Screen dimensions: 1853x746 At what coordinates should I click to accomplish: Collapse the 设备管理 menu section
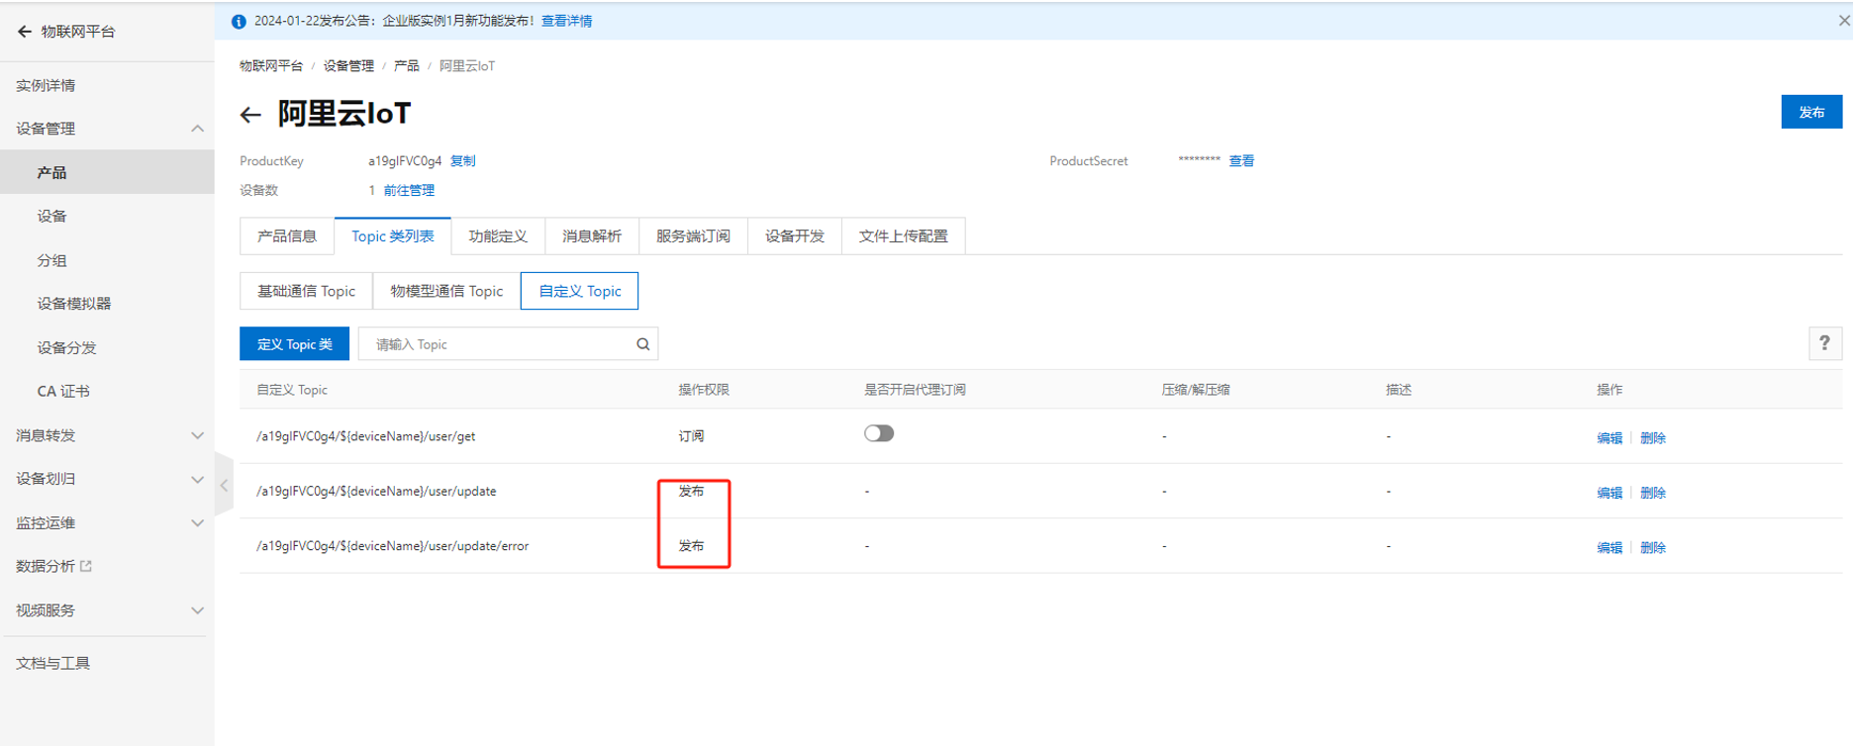[x=197, y=129]
